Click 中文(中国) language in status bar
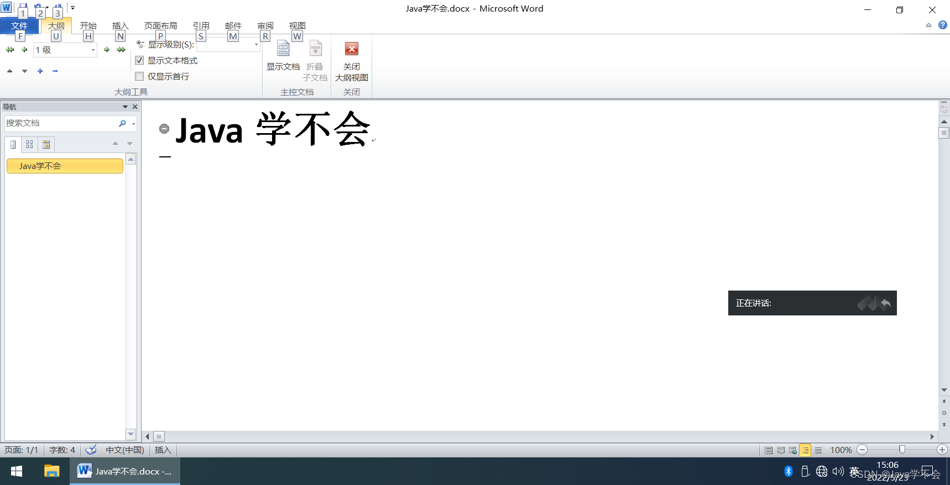This screenshot has height=485, width=950. point(125,450)
